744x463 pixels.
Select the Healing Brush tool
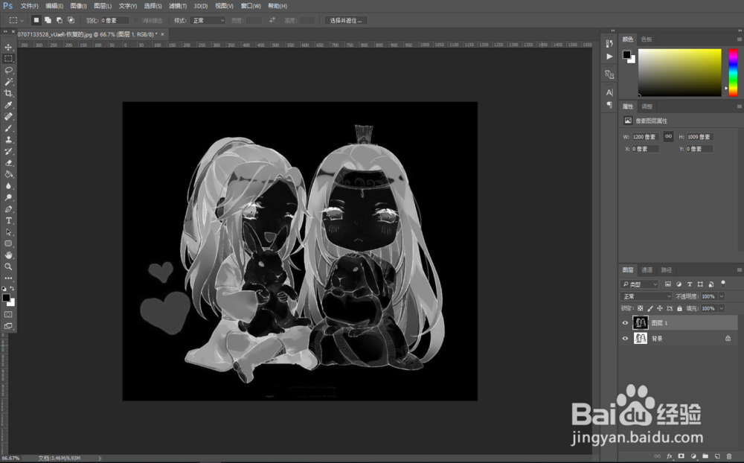click(x=8, y=116)
